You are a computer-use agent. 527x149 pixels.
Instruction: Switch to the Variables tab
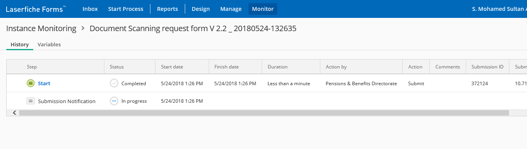click(x=49, y=45)
